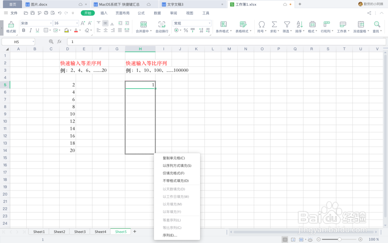This screenshot has width=388, height=243.
Task: Click the Merge and Center icon
Action: point(144,24)
